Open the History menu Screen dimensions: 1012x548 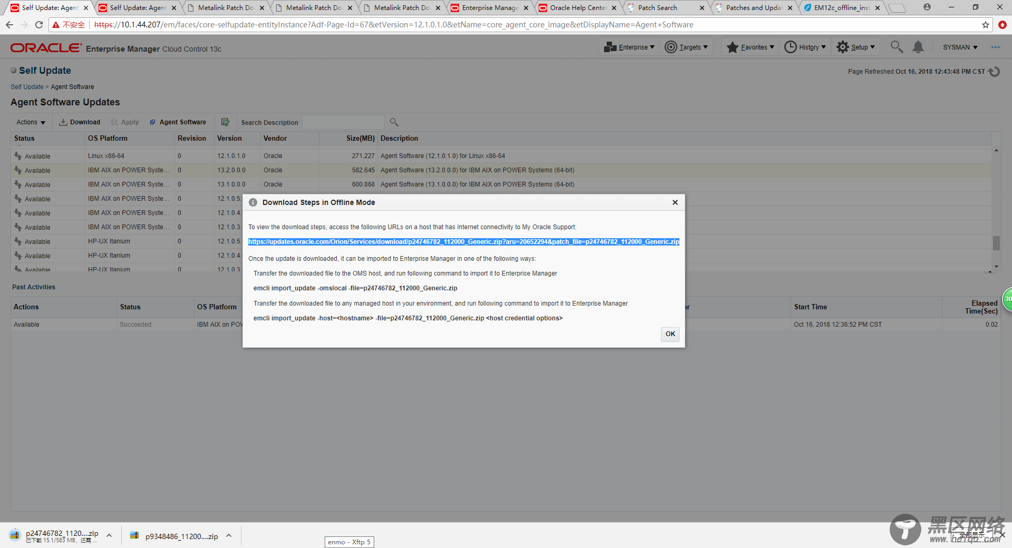click(x=805, y=47)
